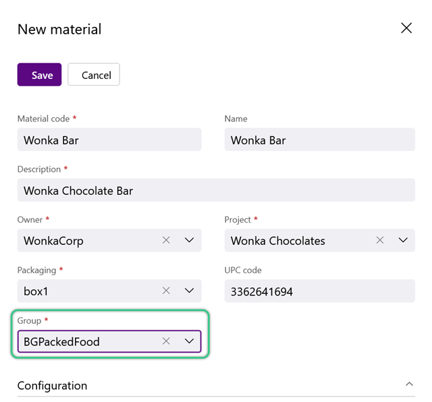Screen dimensions: 432x402
Task: Open the Project dropdown arrow
Action: coord(403,240)
